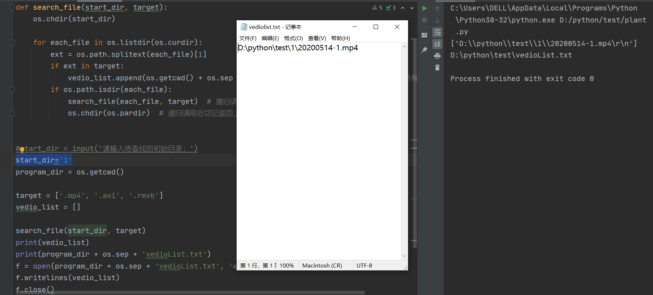653x295 pixels.
Task: Close the vediolist.txt Notepad window
Action: [x=397, y=27]
